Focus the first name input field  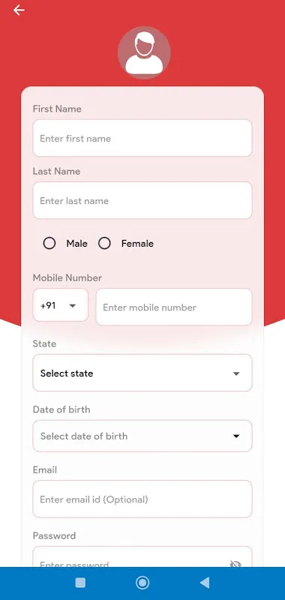(142, 138)
